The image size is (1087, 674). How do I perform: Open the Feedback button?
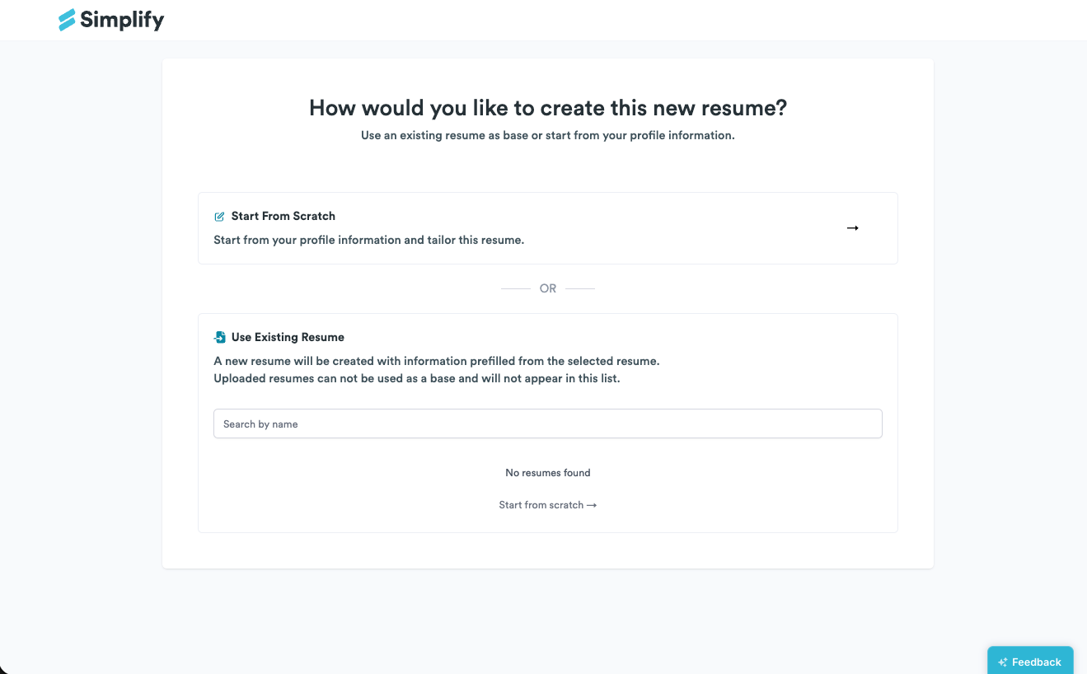[1030, 662]
